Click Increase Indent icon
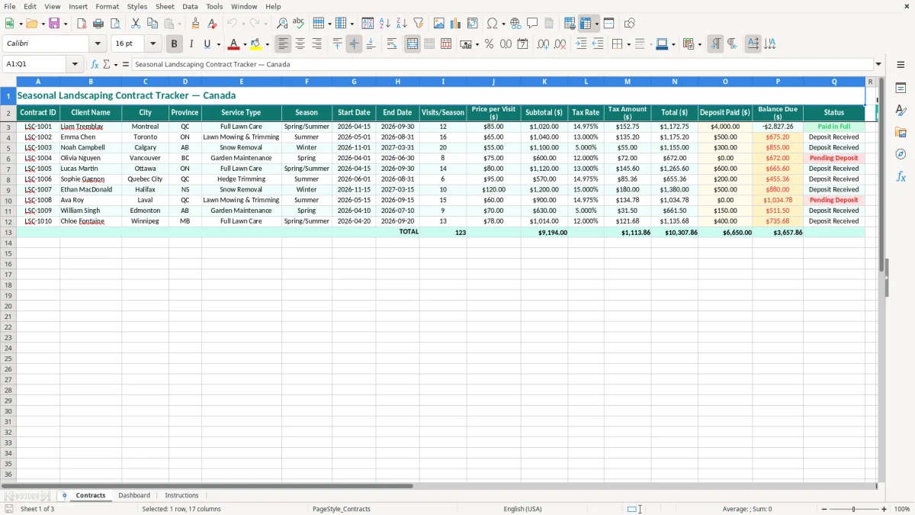 [x=581, y=44]
